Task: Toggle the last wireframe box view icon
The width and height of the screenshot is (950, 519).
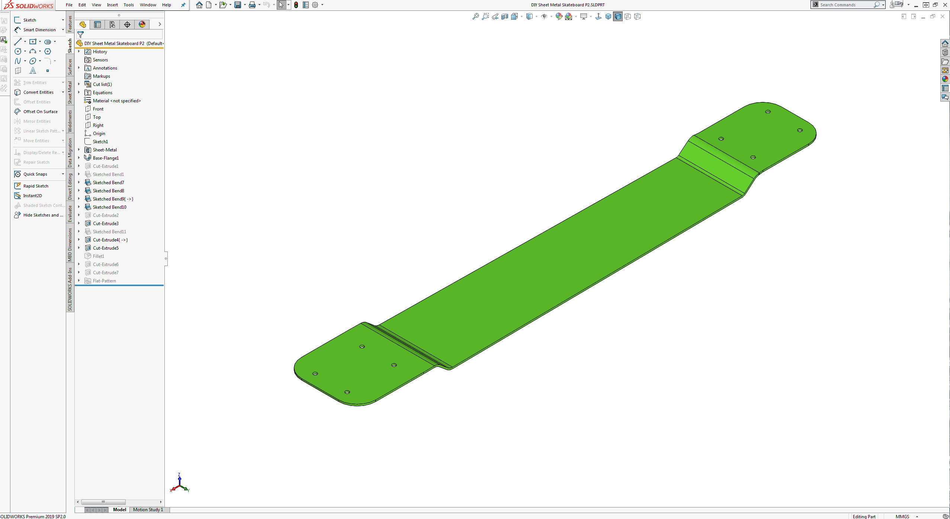Action: tap(638, 16)
